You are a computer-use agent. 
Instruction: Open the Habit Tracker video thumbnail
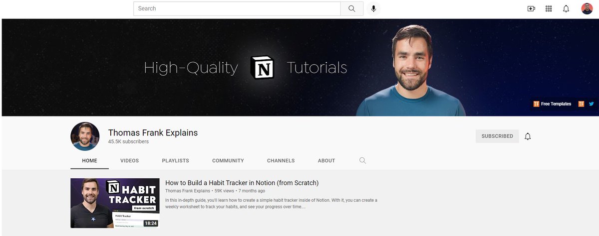tap(115, 203)
